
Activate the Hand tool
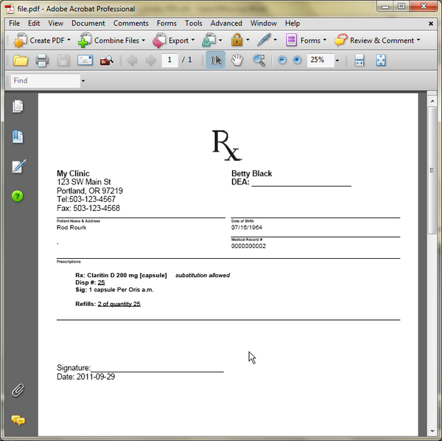pos(236,60)
